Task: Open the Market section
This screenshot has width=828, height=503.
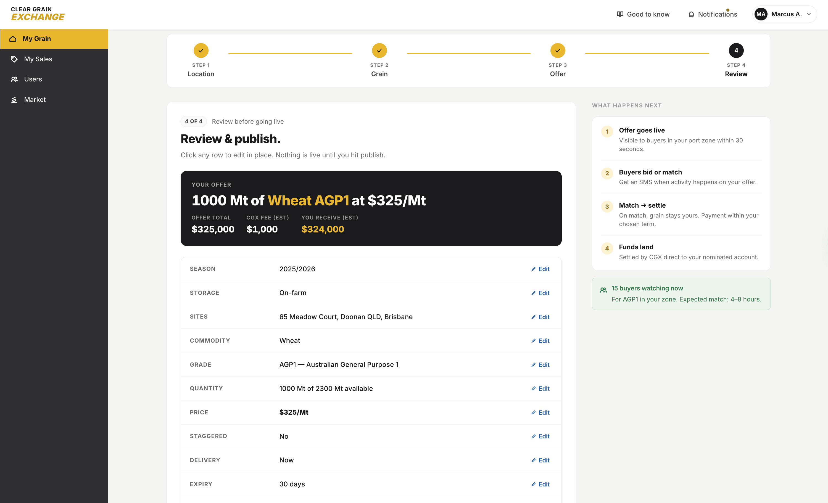Action: [x=35, y=99]
